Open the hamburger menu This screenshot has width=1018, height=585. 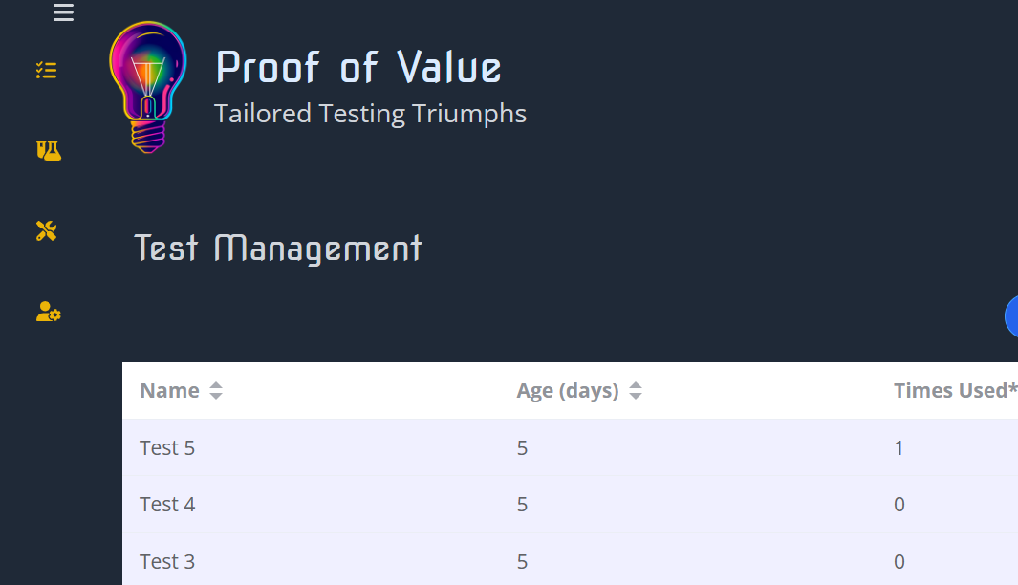63,12
